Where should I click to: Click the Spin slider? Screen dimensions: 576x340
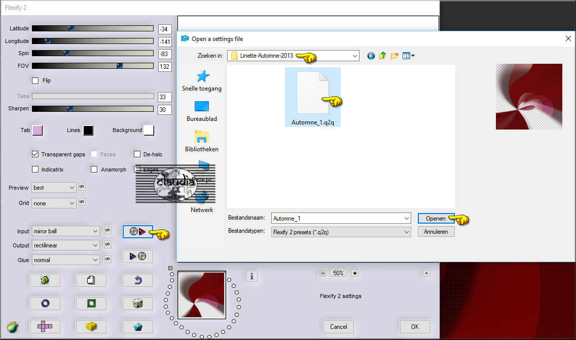click(93, 53)
